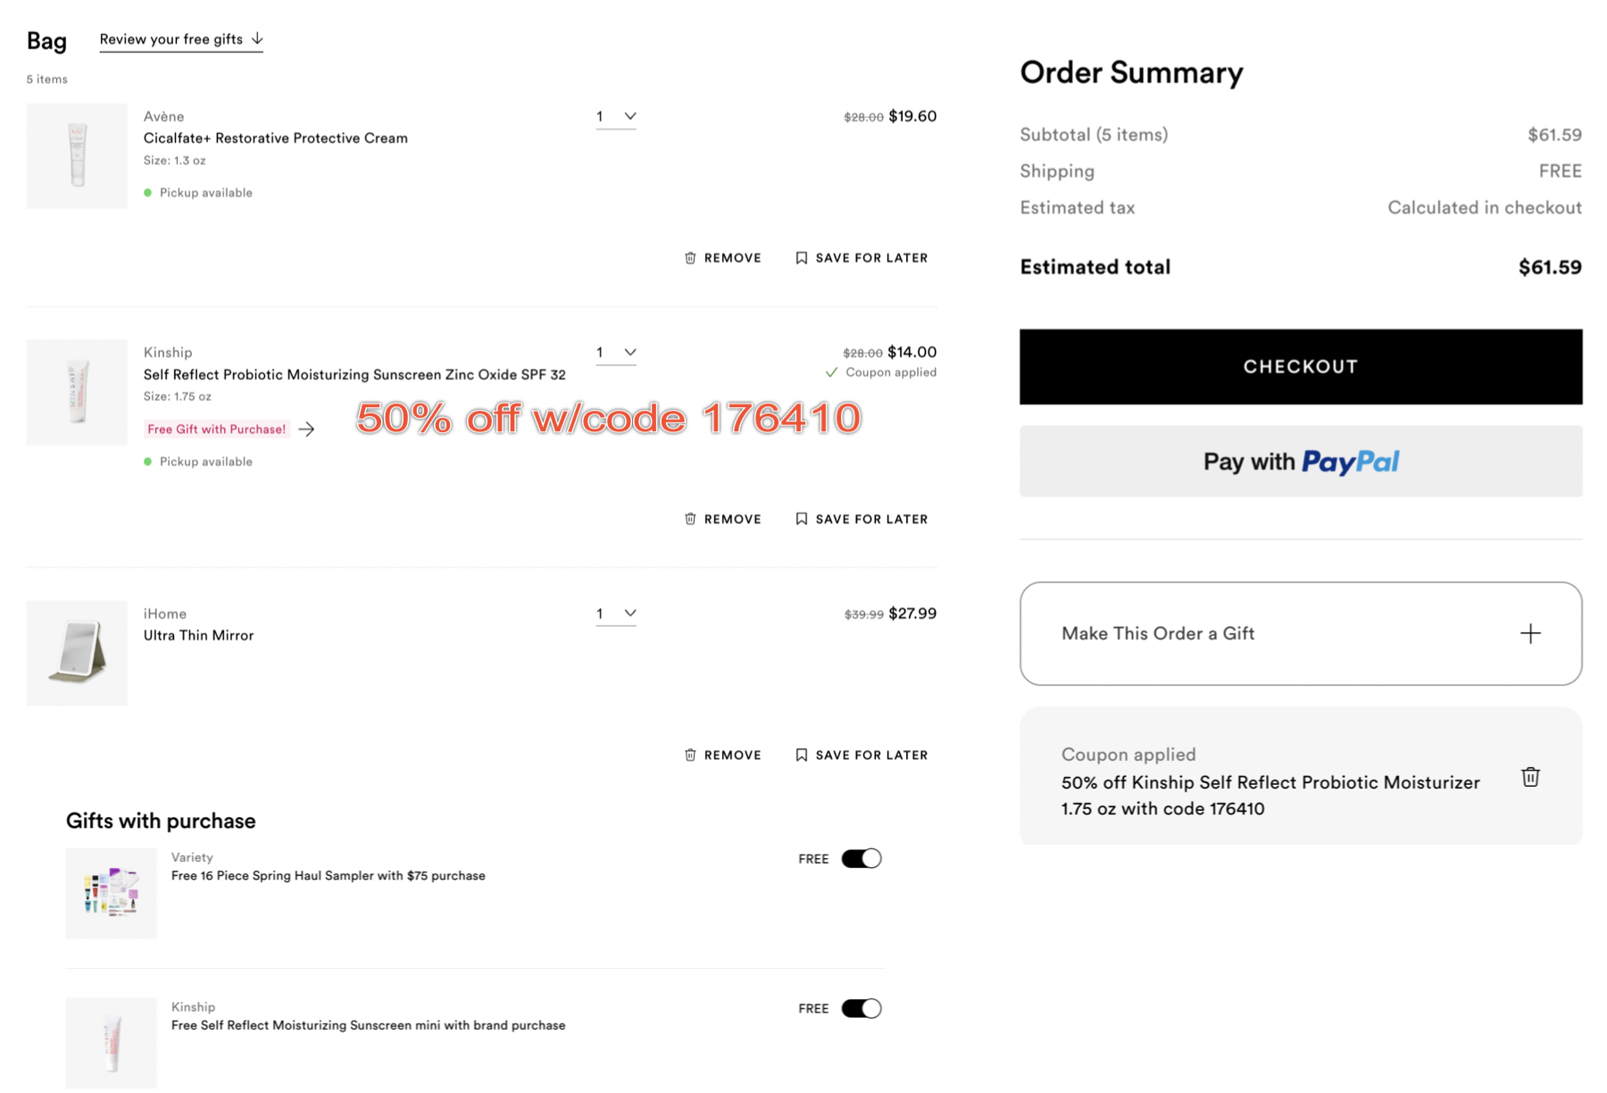Remove the Avène Cicalfate cream from bag
Viewport: 1607px width, 1093px height.
coord(722,258)
